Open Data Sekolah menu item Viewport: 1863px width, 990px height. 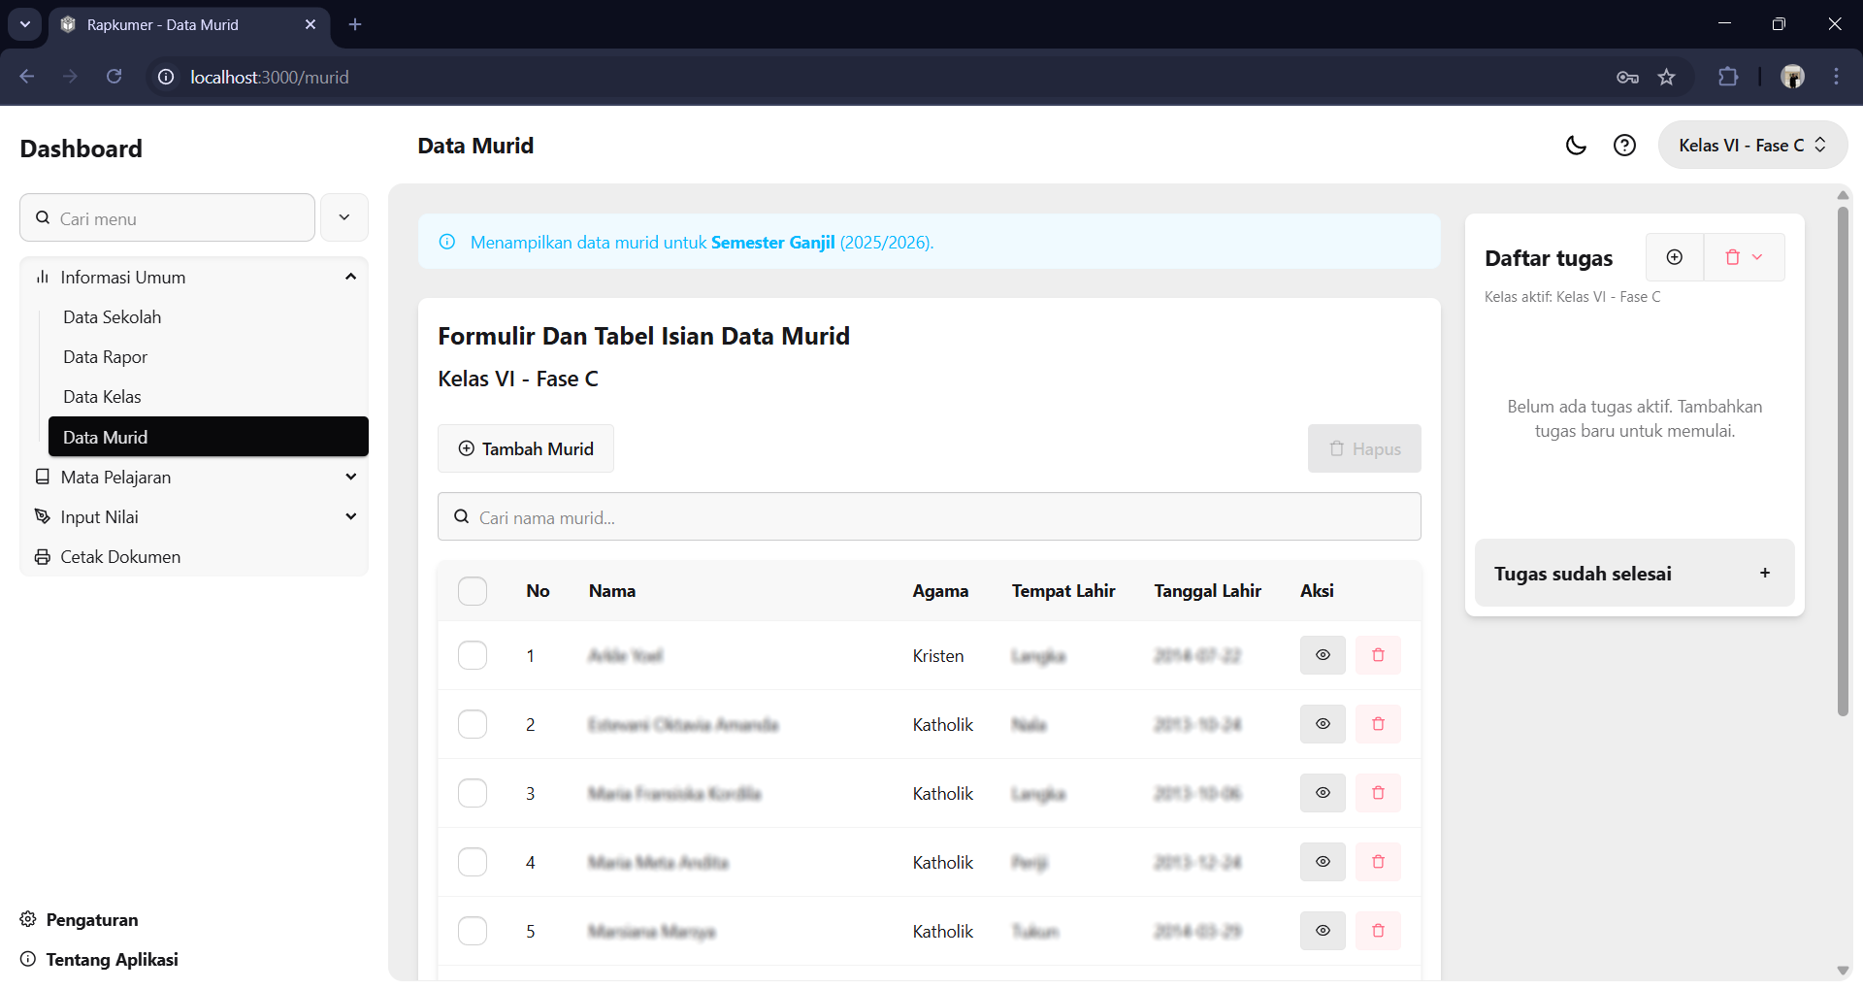(113, 317)
